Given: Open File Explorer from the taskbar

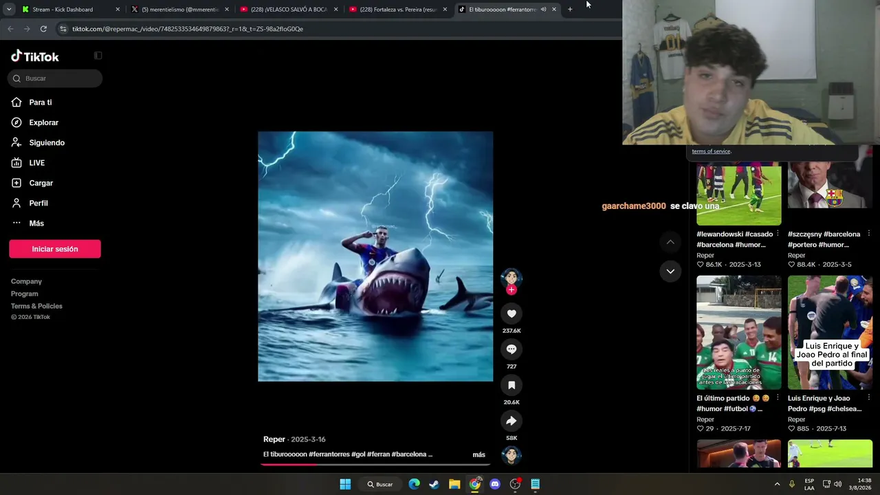Looking at the screenshot, I should (x=454, y=484).
